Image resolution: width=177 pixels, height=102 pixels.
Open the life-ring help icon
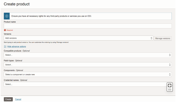[170, 86]
